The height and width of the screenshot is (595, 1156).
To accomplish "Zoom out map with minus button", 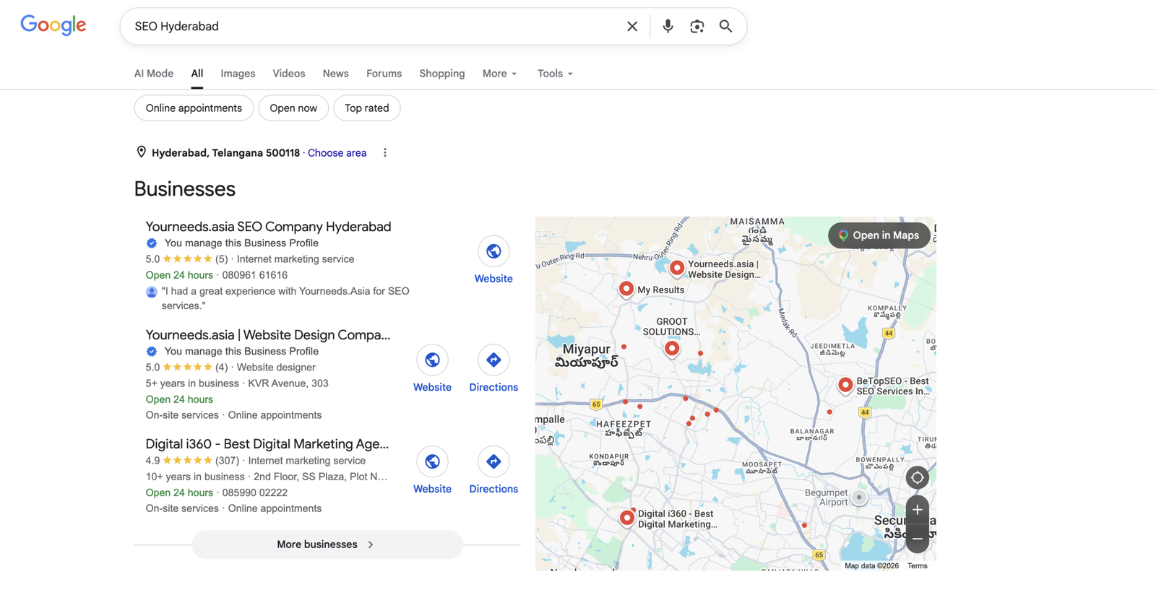I will click(x=917, y=539).
